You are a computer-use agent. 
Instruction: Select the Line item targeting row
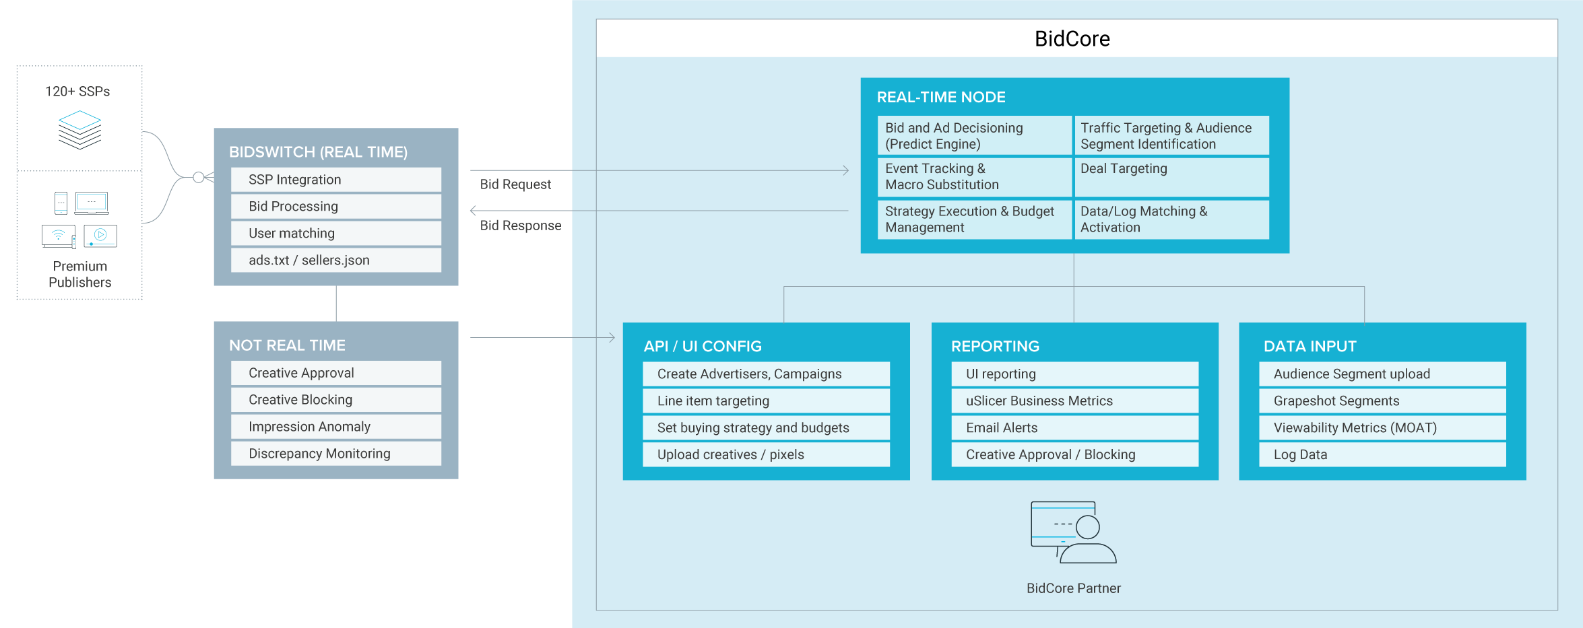click(767, 401)
